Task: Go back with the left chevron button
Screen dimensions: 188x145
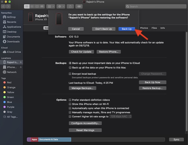Action: pyautogui.click(x=3, y=6)
